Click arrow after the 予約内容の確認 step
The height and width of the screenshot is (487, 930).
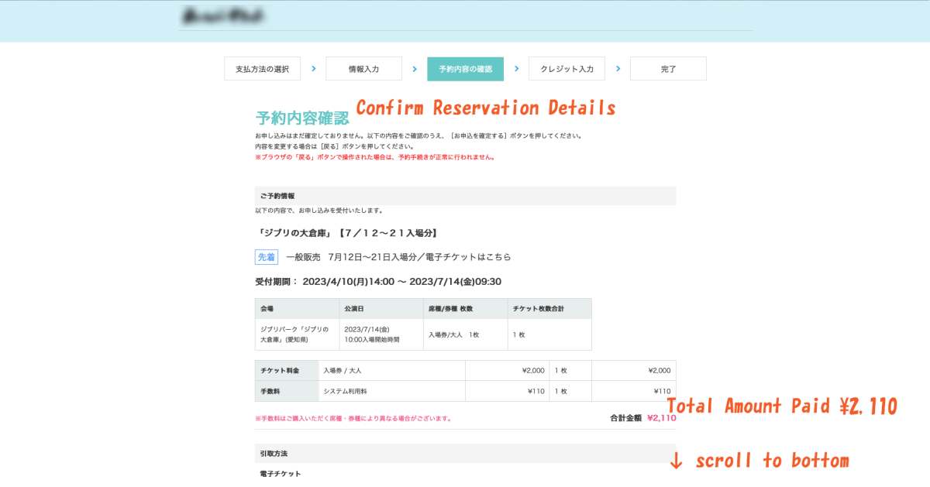tap(516, 68)
